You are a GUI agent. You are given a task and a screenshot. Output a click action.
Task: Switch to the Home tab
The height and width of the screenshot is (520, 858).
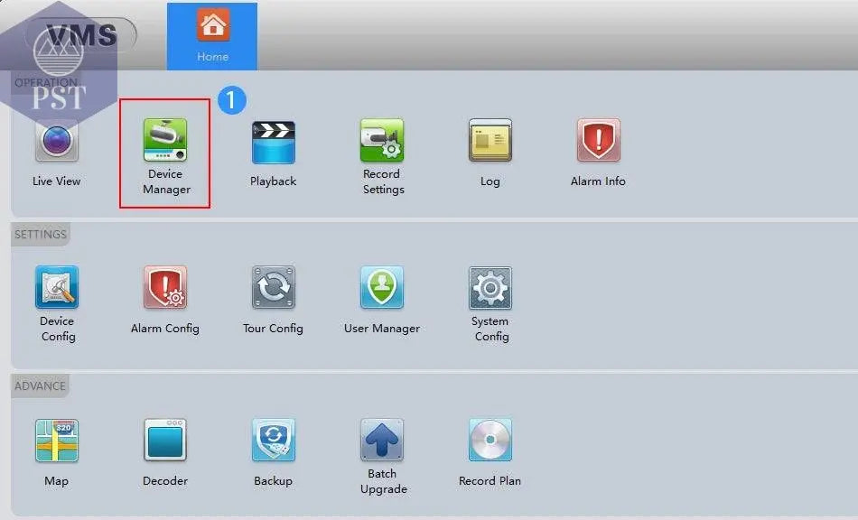pos(212,36)
